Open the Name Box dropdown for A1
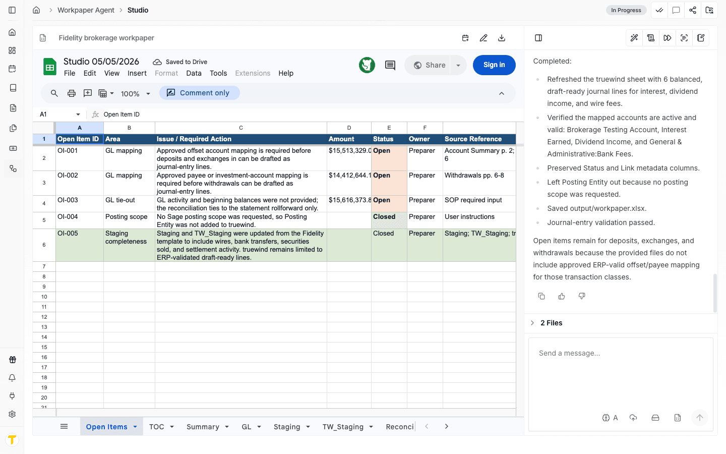The width and height of the screenshot is (726, 454). pos(78,115)
